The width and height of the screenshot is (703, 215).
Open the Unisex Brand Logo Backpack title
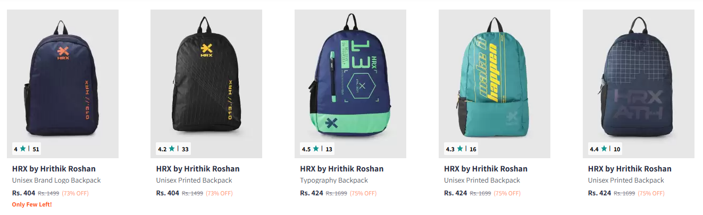[x=56, y=180]
